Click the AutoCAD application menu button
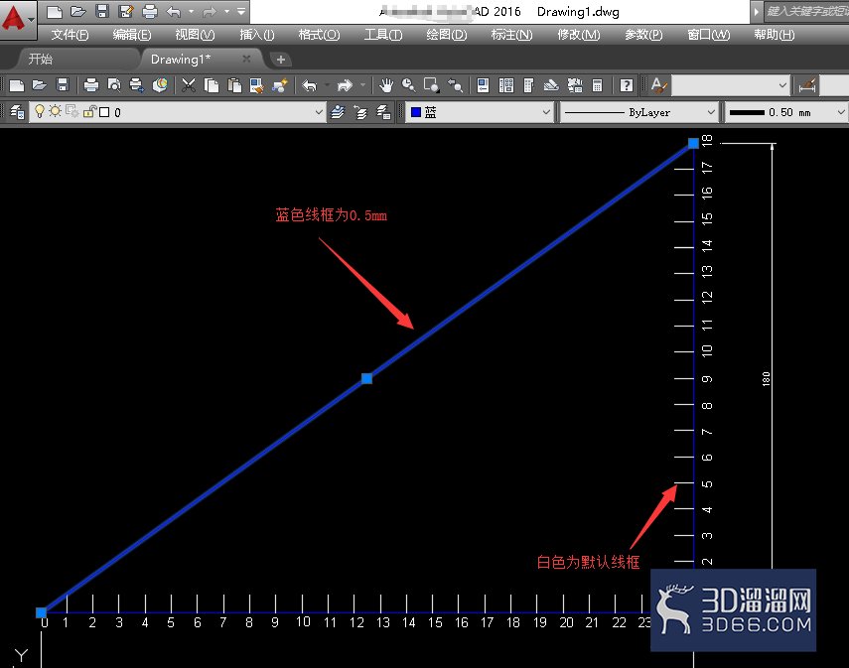 pyautogui.click(x=17, y=20)
